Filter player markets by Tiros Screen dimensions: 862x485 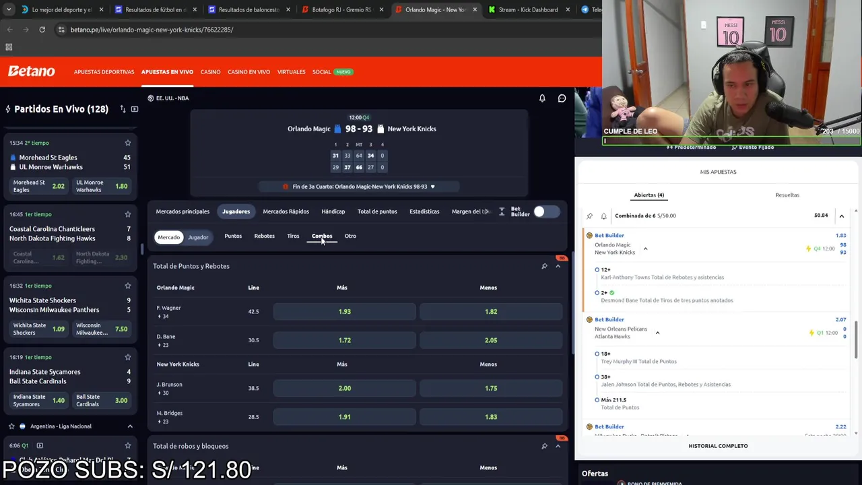coord(293,236)
